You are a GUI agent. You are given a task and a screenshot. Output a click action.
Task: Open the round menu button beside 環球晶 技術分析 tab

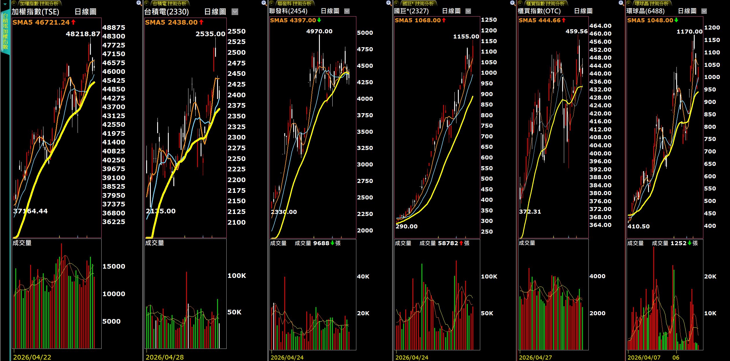point(629,3)
